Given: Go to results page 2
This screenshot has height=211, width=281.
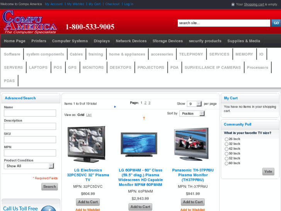Looking at the screenshot, I should coord(145,103).
